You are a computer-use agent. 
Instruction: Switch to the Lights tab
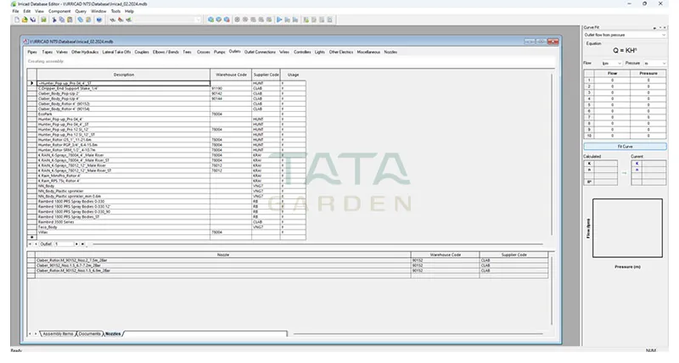320,52
